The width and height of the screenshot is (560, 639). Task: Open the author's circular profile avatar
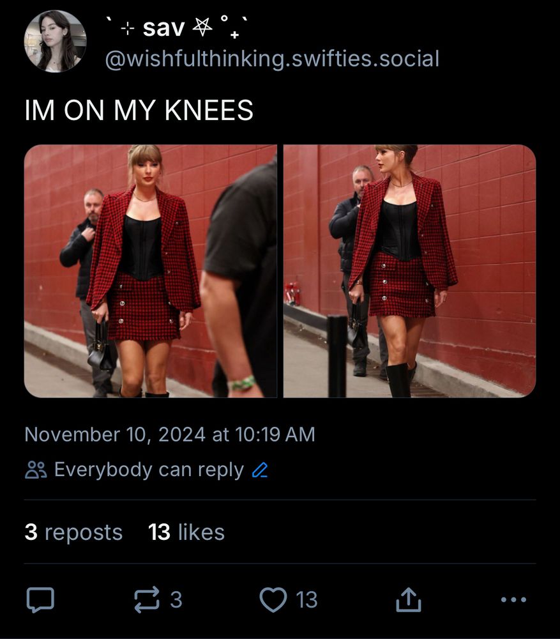coord(55,41)
